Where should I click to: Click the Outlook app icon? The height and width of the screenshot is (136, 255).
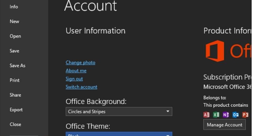point(236,115)
